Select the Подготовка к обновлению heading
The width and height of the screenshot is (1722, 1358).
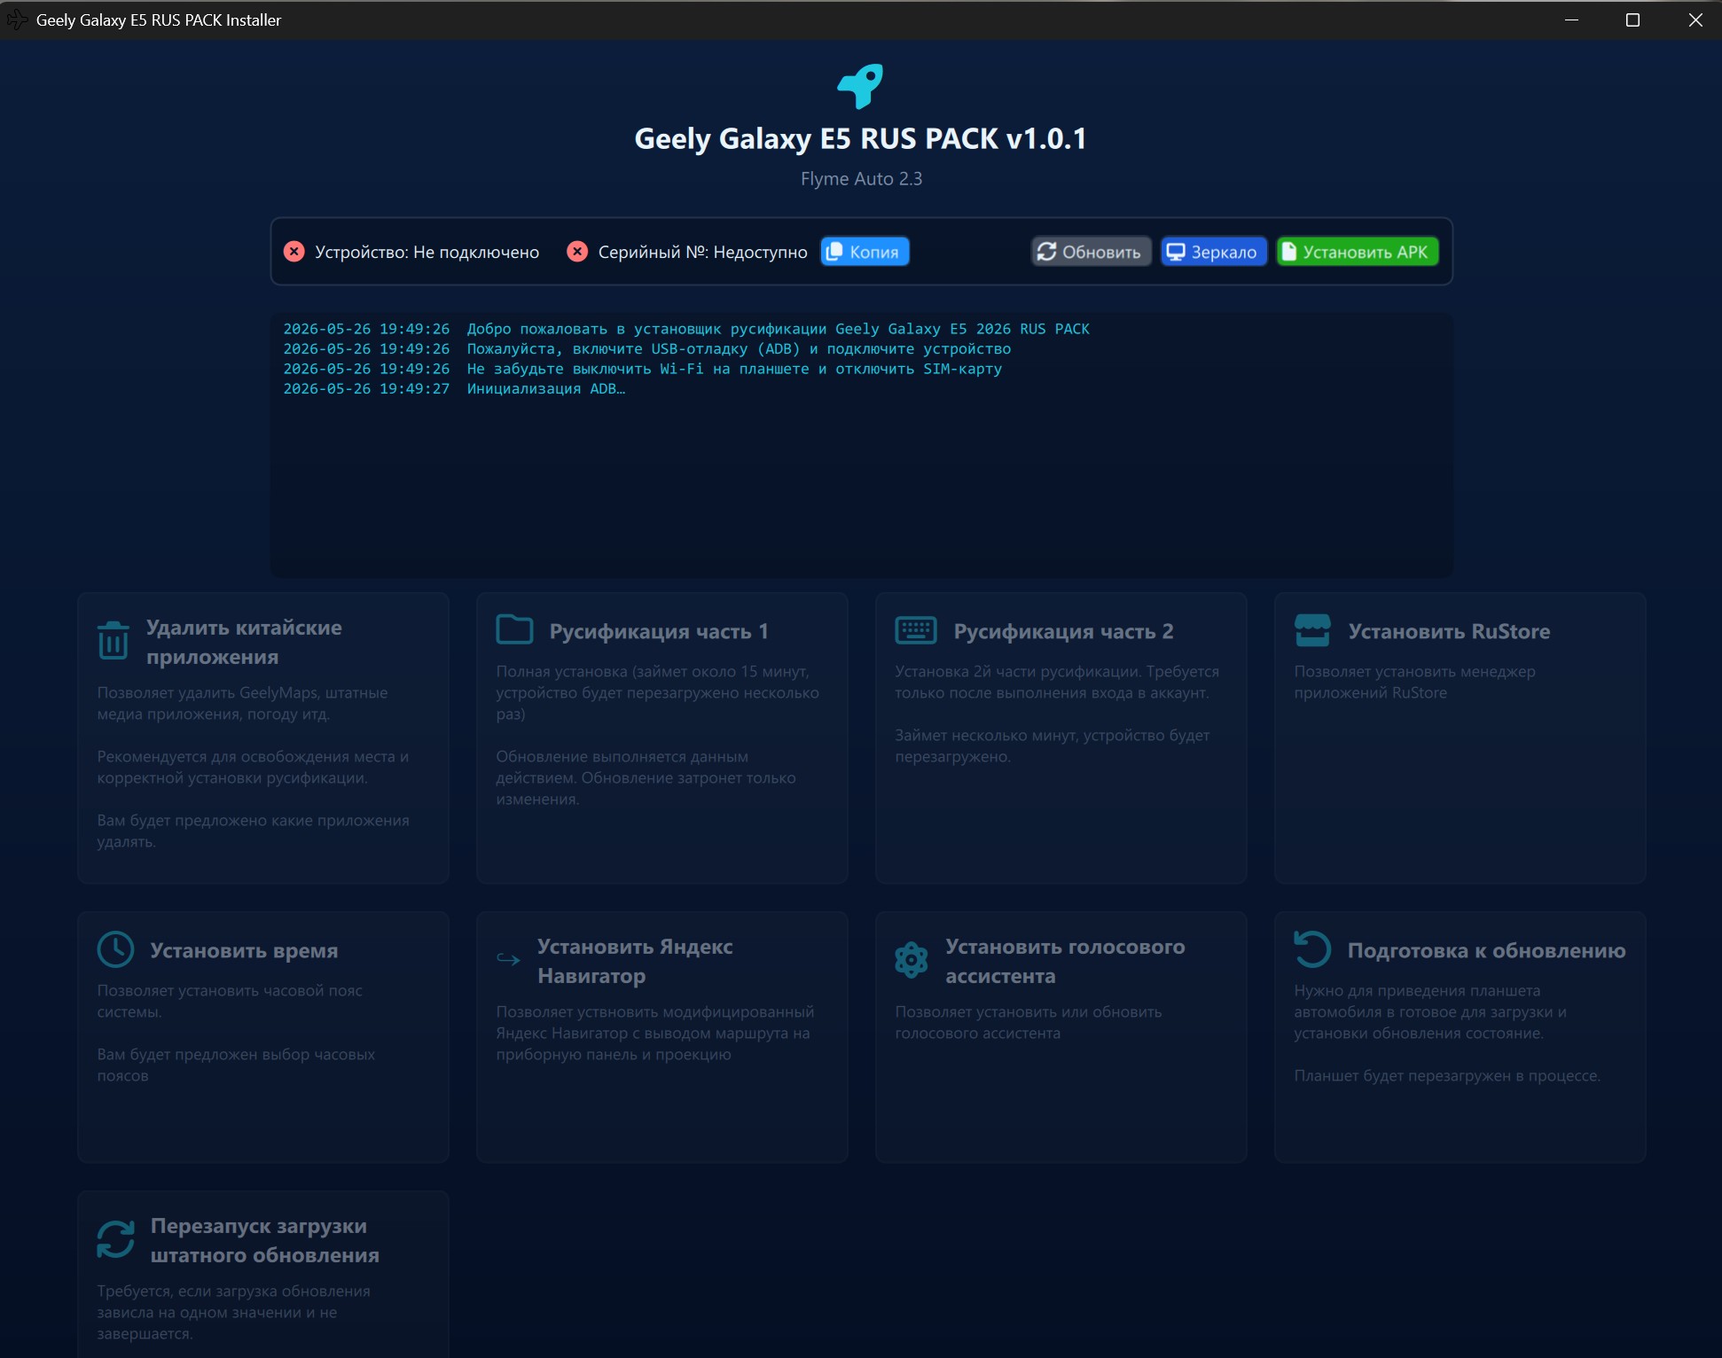point(1486,950)
